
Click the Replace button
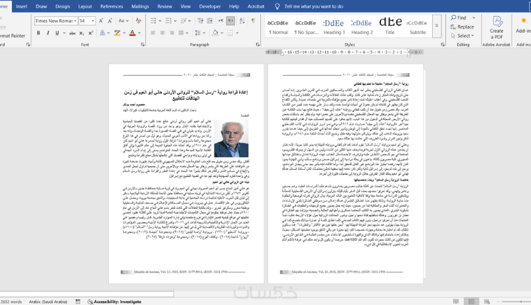click(x=463, y=27)
